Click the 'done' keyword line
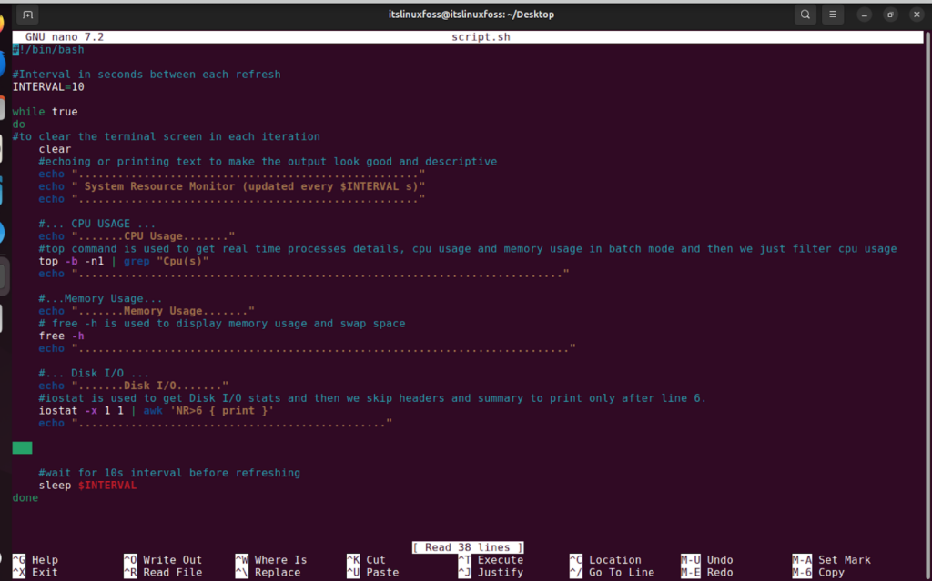 point(25,498)
